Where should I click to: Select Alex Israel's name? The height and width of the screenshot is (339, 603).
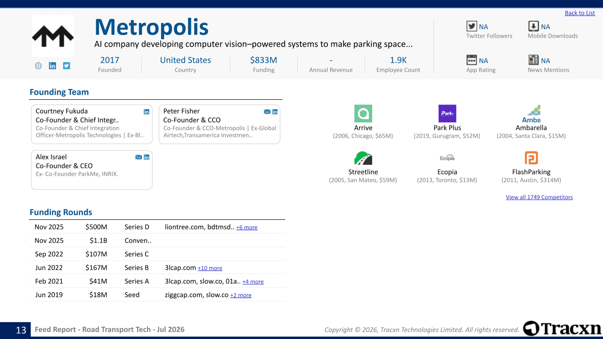click(x=51, y=157)
